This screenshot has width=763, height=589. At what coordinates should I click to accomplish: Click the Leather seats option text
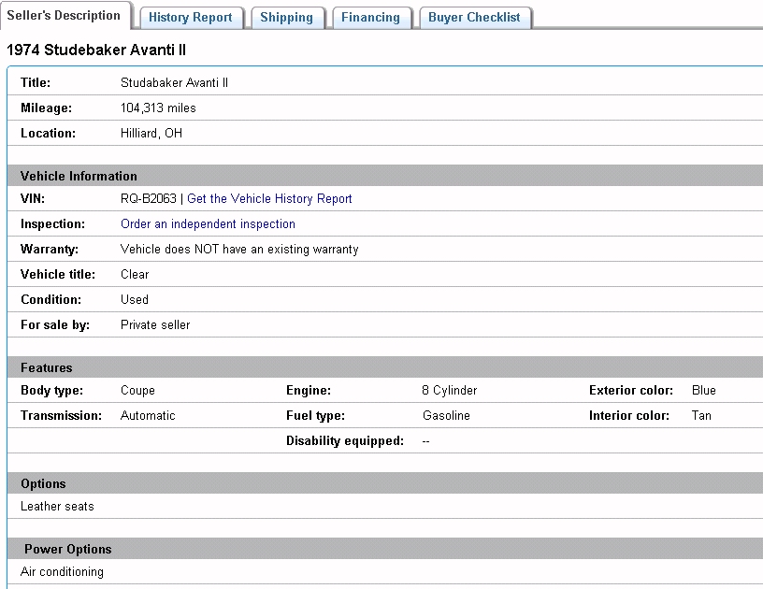coord(57,506)
